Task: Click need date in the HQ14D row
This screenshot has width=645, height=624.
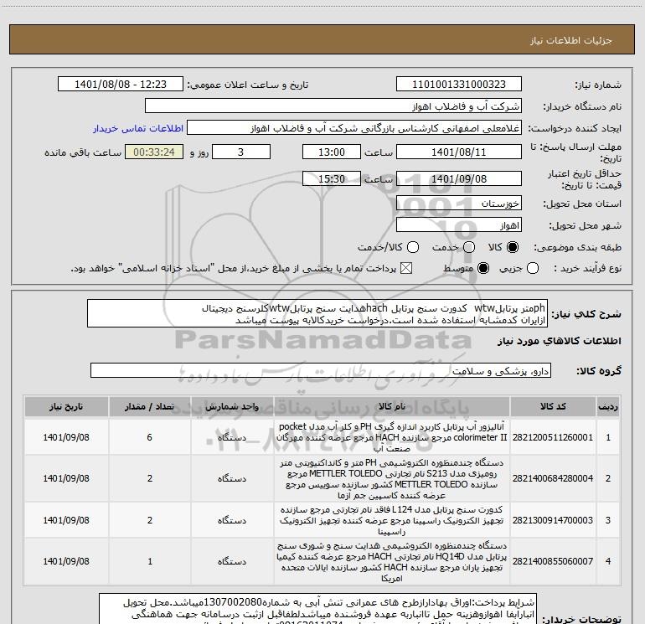Action: pyautogui.click(x=66, y=561)
